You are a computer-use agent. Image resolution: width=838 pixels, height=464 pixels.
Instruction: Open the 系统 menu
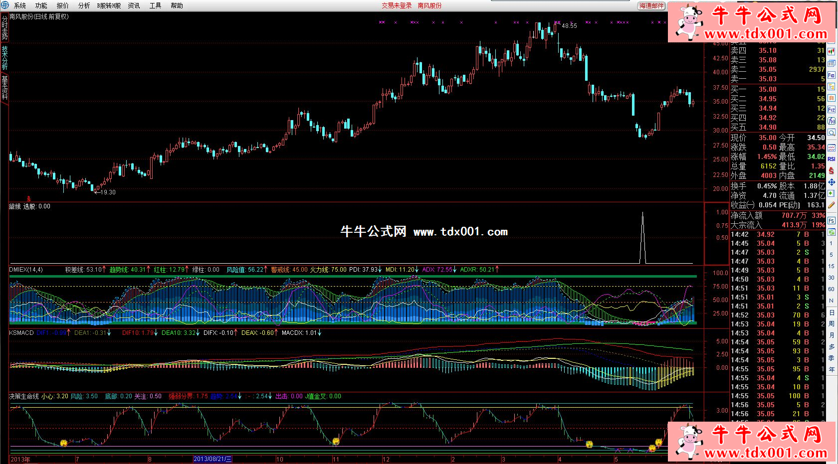20,5
